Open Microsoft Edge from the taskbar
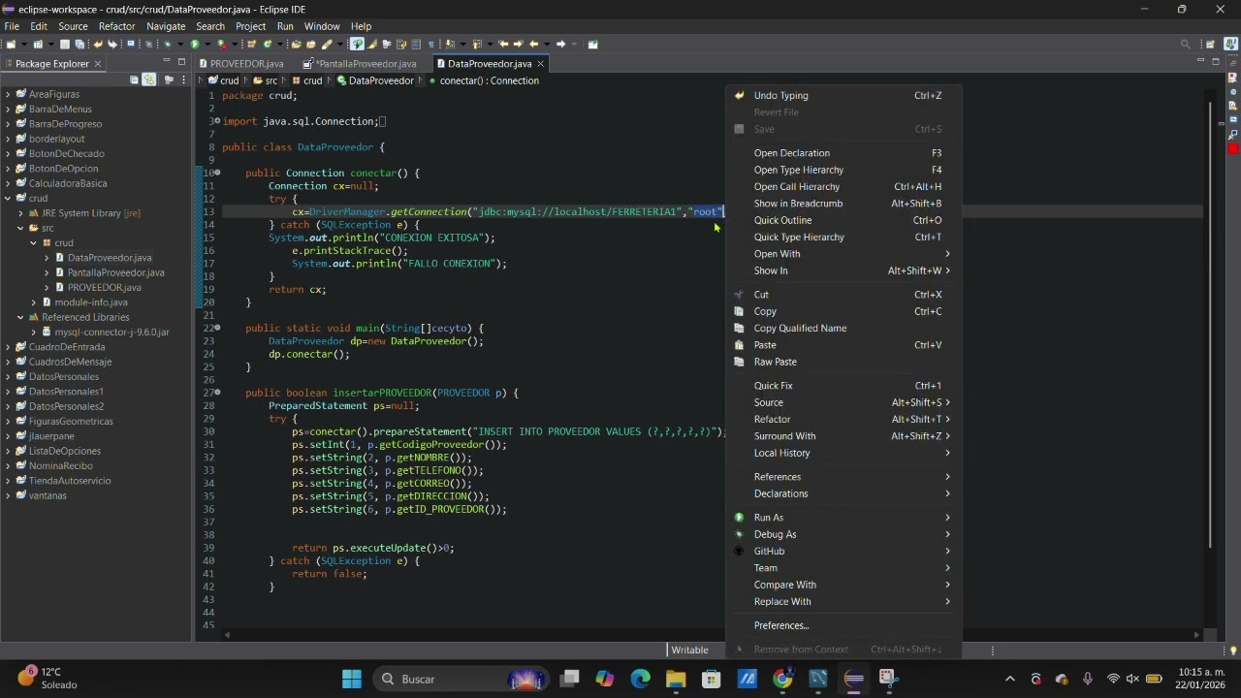This screenshot has height=698, width=1241. pyautogui.click(x=640, y=679)
